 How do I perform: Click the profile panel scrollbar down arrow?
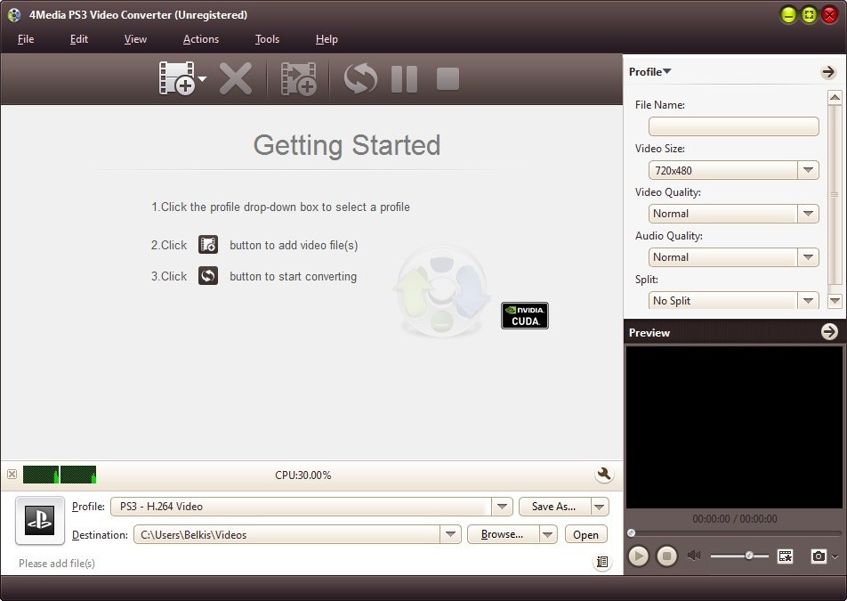click(835, 301)
